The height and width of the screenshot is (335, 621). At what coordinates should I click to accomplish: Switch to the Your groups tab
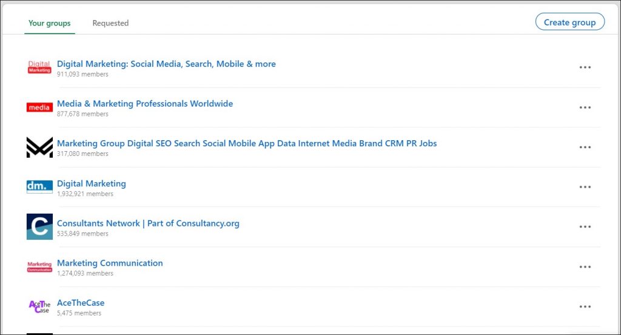tap(50, 23)
